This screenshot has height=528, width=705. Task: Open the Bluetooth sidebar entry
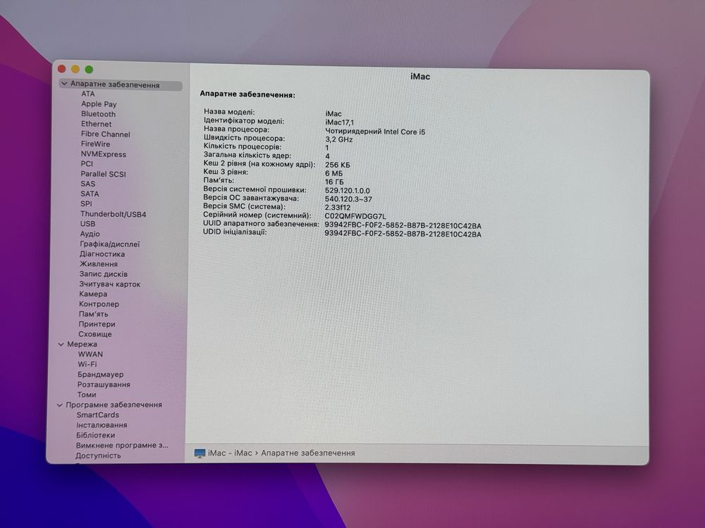coord(99,114)
